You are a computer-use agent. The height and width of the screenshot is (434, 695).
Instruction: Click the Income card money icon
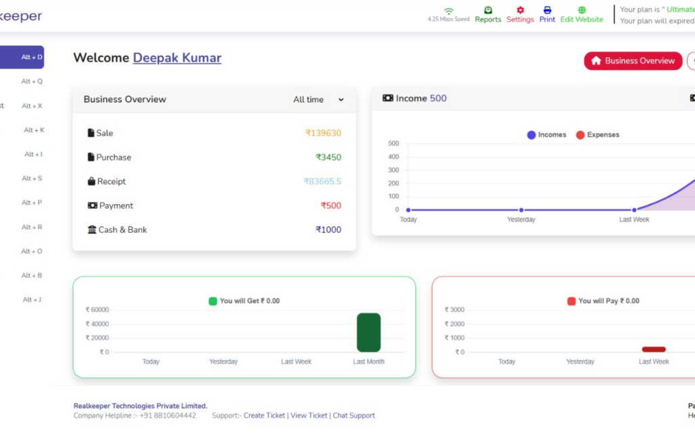click(x=388, y=98)
